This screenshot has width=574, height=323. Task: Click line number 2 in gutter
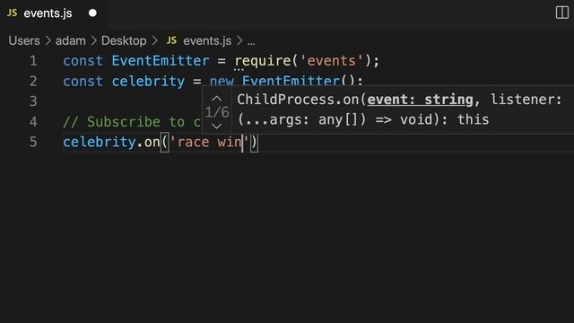[x=33, y=81]
